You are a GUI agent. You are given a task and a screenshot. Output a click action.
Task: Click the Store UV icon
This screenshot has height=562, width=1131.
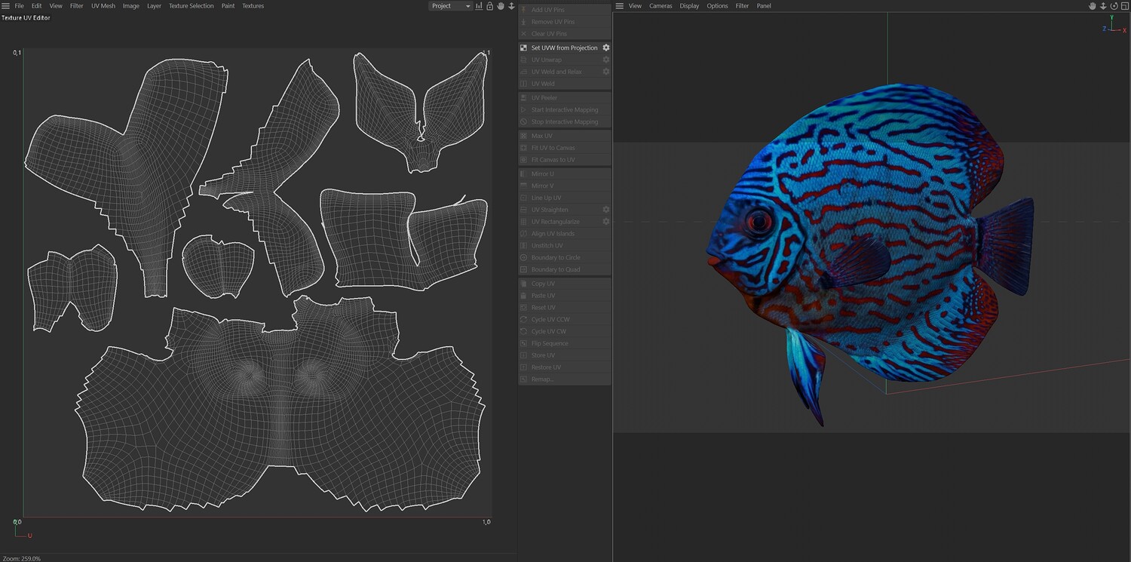[524, 355]
